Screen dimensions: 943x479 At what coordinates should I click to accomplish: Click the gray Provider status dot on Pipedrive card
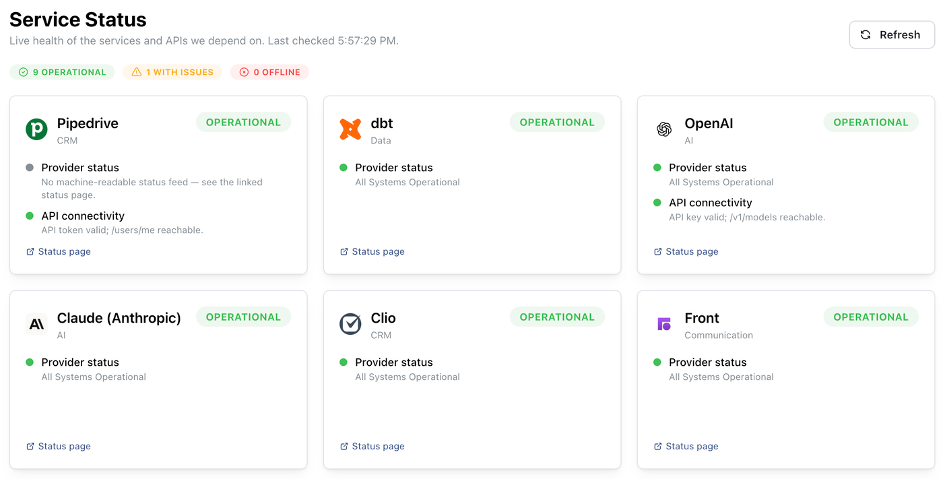pos(30,168)
